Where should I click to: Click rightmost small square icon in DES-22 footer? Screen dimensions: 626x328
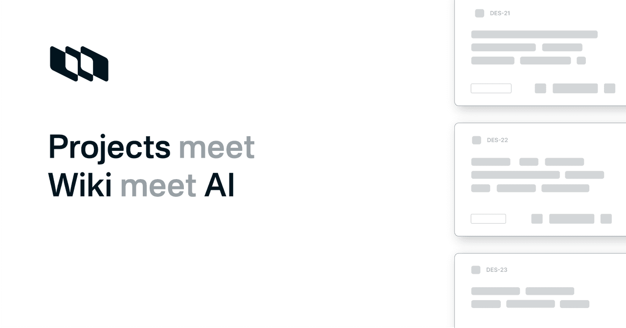606,219
